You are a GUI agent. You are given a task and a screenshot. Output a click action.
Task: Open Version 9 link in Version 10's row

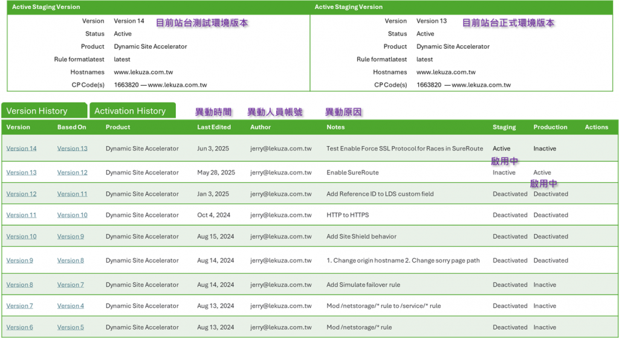(x=71, y=237)
